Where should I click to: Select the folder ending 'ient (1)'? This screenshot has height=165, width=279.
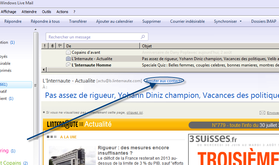pyautogui.click(x=7, y=99)
